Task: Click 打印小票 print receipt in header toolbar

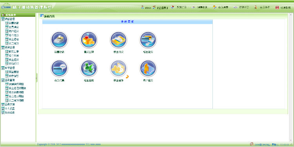Action: pos(241,7)
